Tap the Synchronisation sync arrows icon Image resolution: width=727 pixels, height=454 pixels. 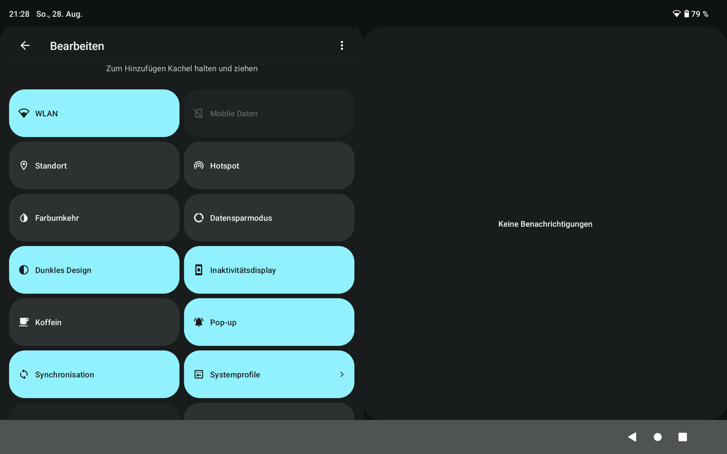24,375
